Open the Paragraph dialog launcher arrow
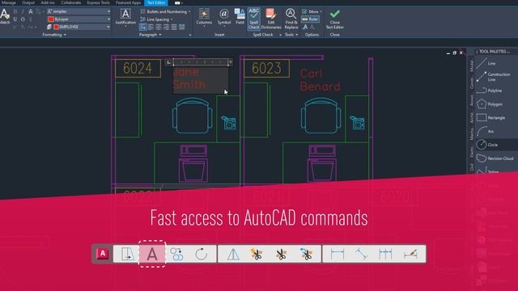This screenshot has width=518, height=291. click(x=190, y=35)
